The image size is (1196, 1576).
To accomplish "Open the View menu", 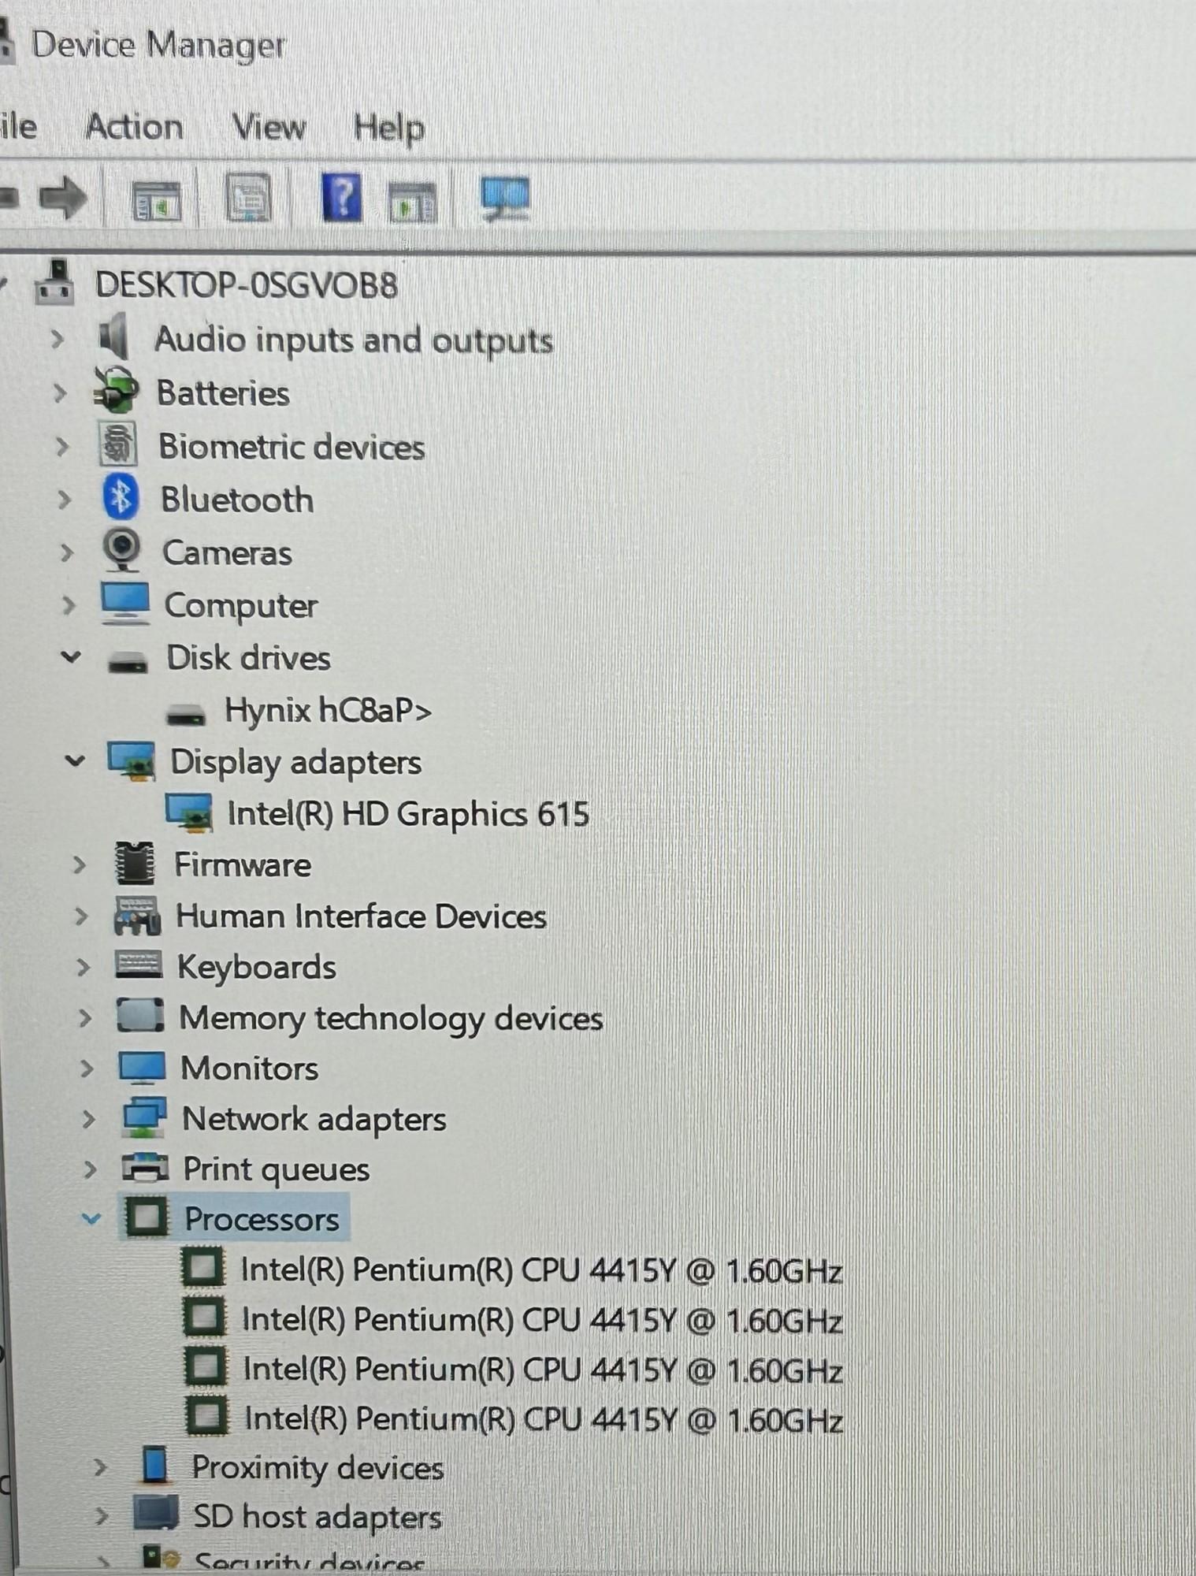I will (269, 127).
